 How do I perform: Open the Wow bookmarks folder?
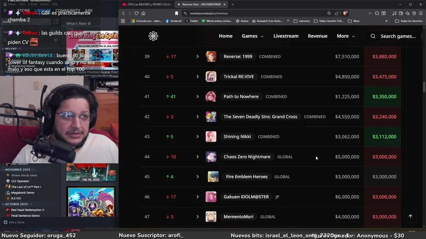click(353, 21)
